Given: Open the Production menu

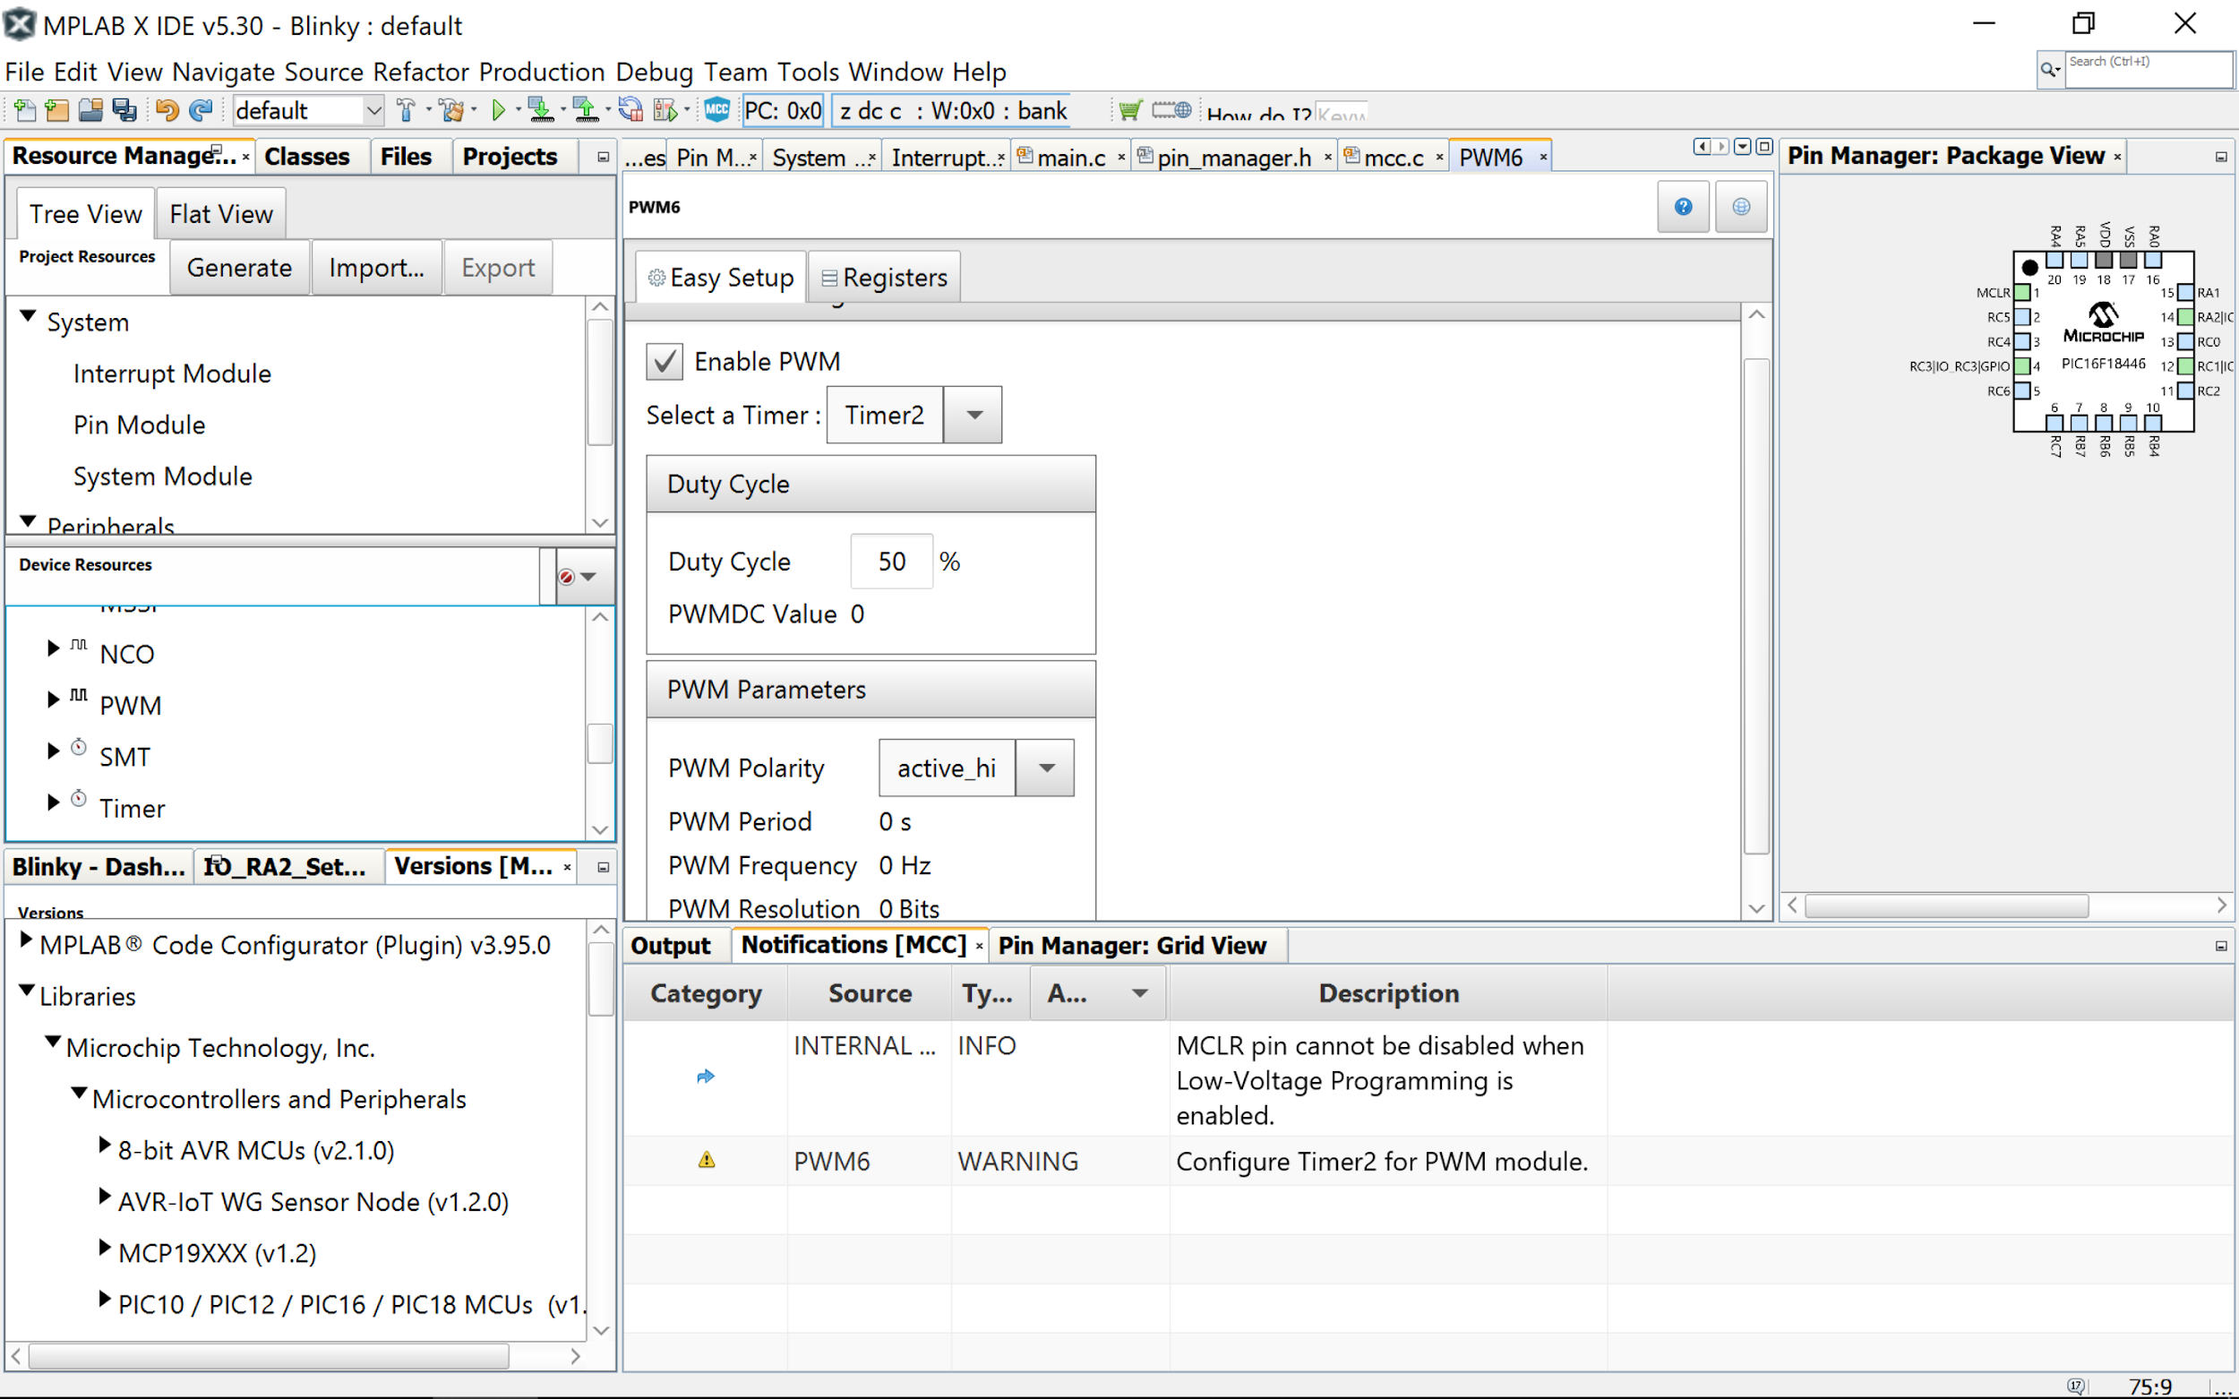Looking at the screenshot, I should (541, 72).
